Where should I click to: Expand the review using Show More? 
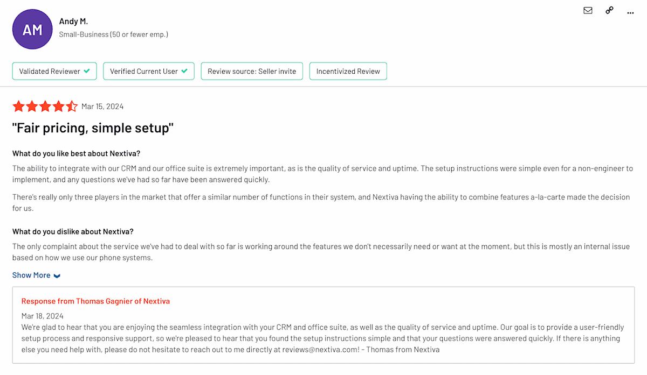click(x=31, y=275)
